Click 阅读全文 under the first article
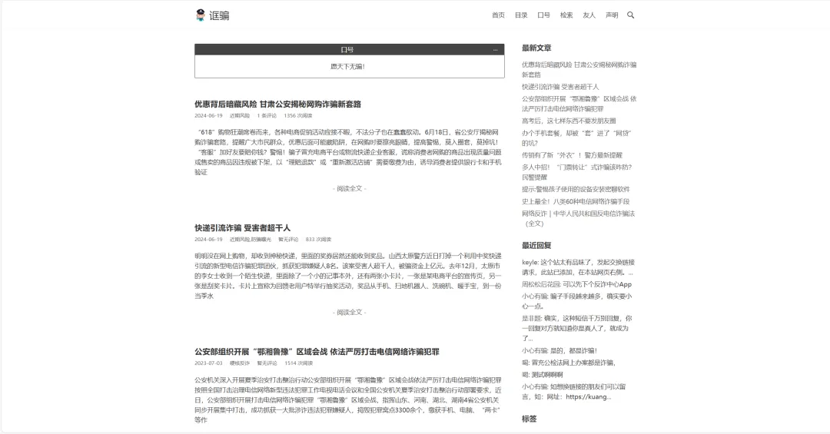This screenshot has height=434, width=830. [350, 188]
